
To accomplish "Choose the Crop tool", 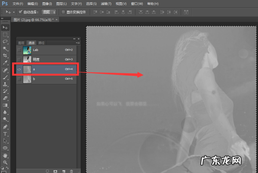I will (x=5, y=56).
